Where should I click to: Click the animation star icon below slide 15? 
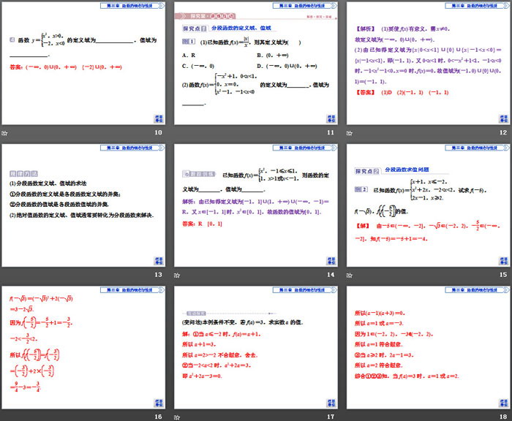click(350, 274)
